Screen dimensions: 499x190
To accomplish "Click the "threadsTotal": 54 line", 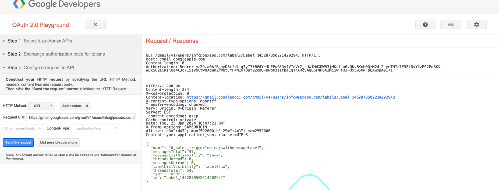I will (x=172, y=171).
